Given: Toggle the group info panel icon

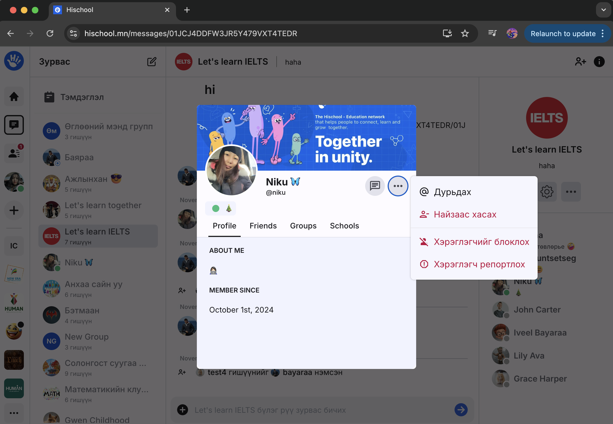Looking at the screenshot, I should pyautogui.click(x=599, y=62).
